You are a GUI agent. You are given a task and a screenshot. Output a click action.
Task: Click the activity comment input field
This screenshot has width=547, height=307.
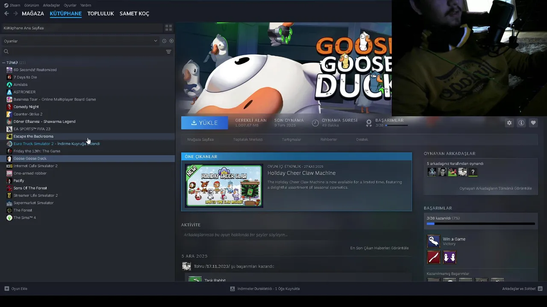coord(296,235)
